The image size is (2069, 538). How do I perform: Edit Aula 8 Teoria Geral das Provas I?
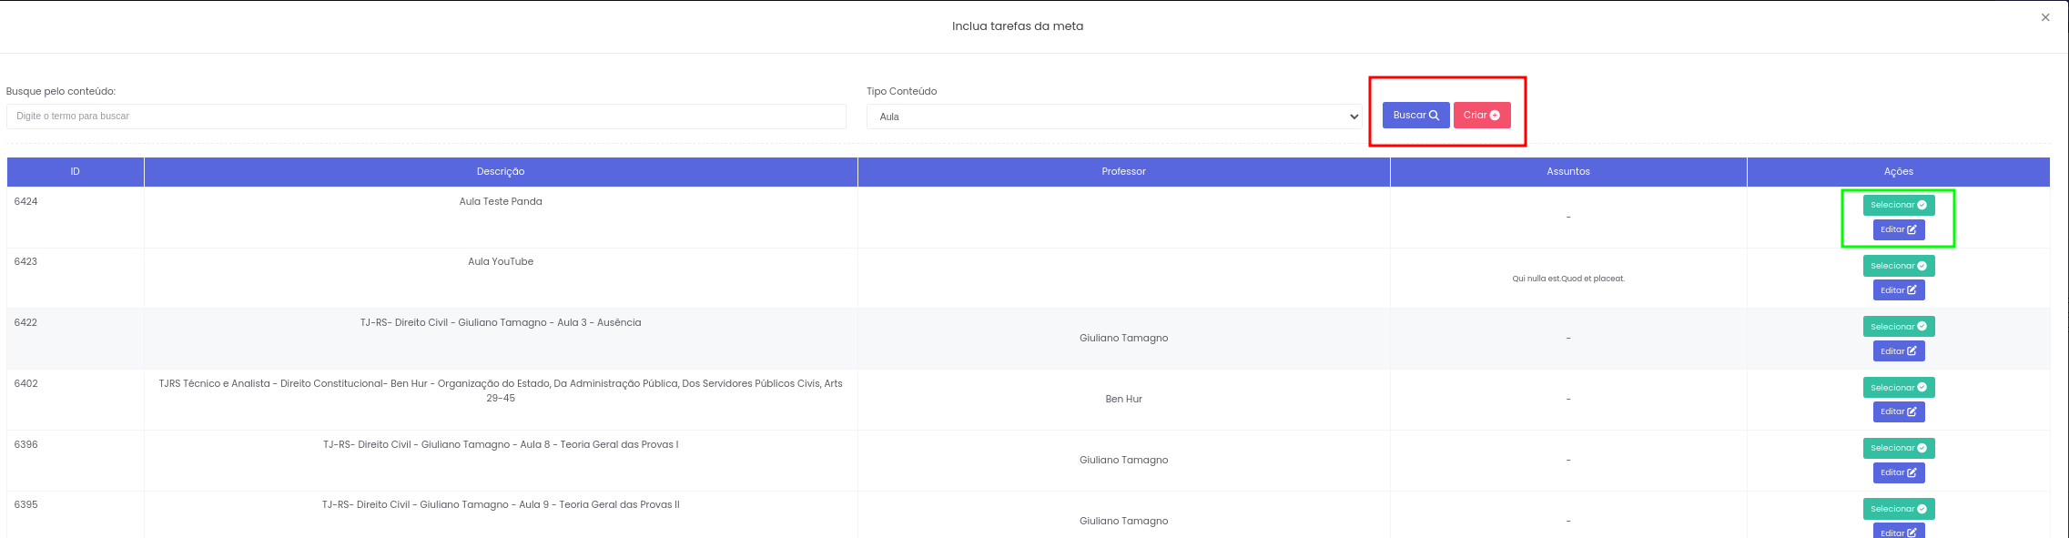(1898, 473)
